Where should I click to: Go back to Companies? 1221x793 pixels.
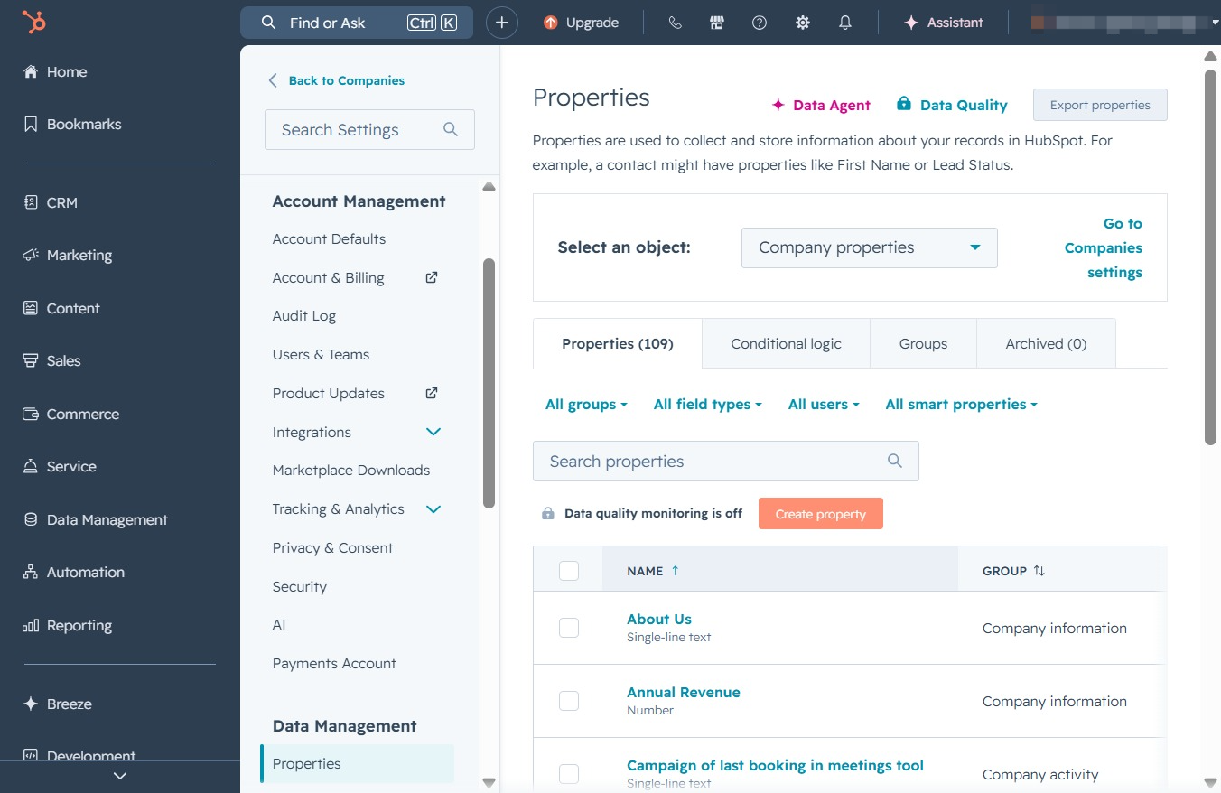[336, 80]
